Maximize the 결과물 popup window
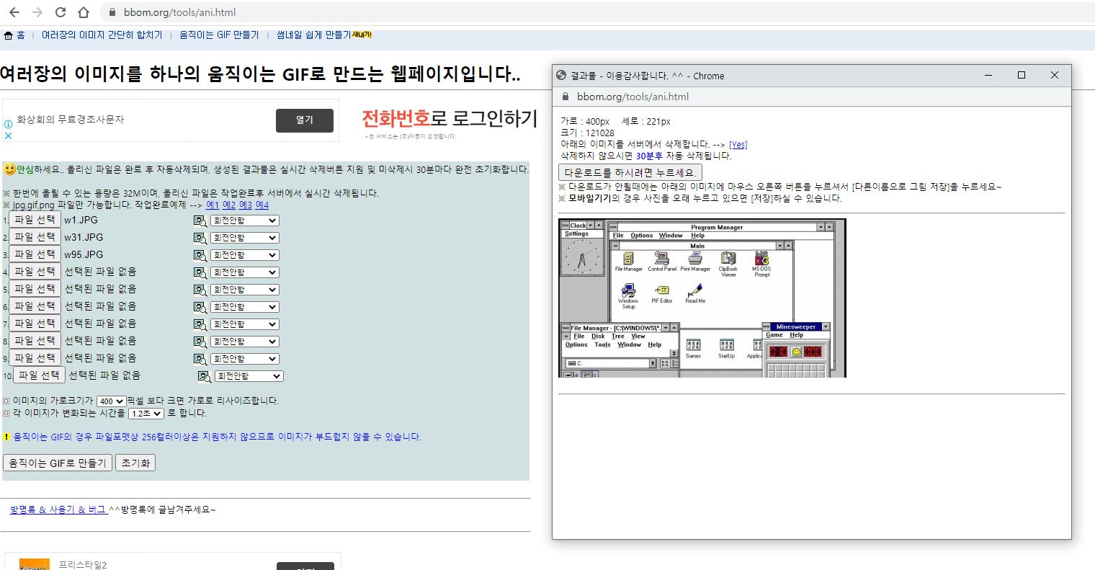 [x=1021, y=75]
